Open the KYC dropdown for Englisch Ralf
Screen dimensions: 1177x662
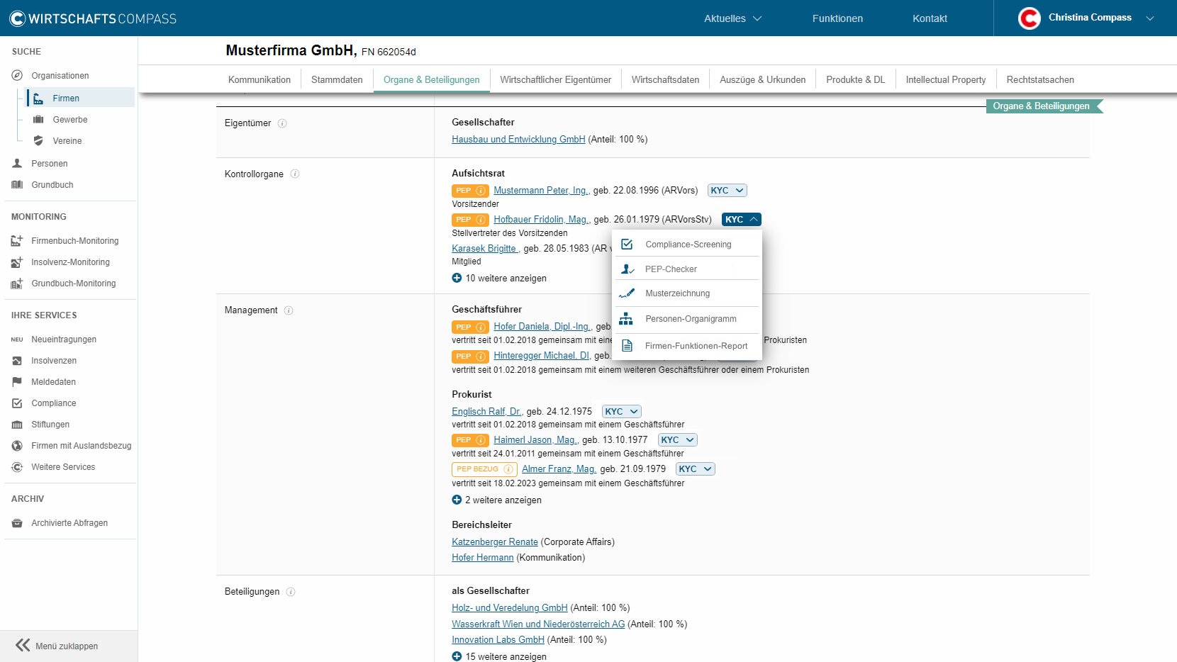click(x=622, y=412)
